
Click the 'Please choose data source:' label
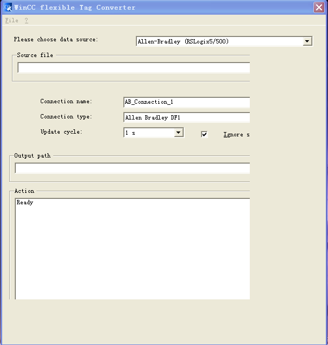(x=56, y=39)
